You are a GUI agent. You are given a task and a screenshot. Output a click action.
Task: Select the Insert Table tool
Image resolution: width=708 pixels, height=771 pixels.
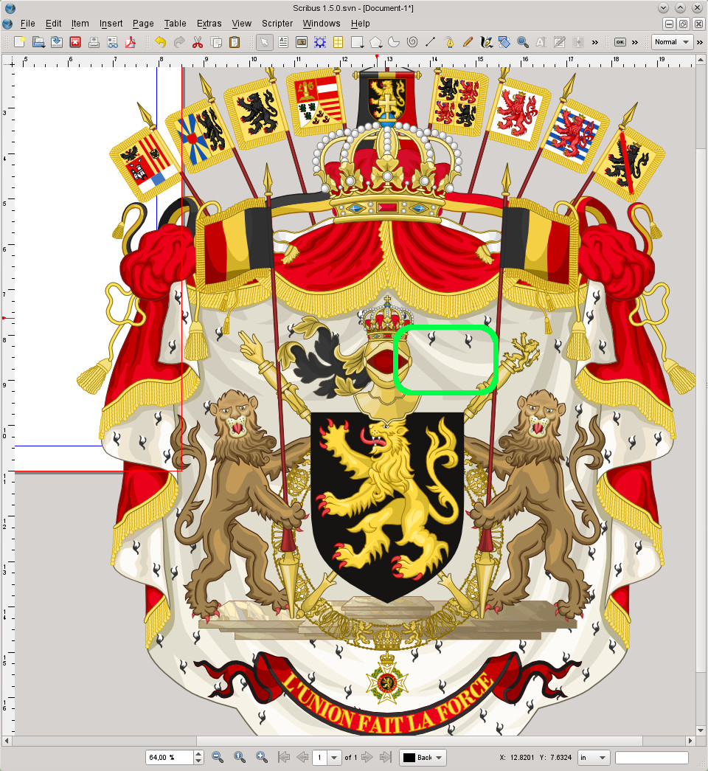(339, 42)
